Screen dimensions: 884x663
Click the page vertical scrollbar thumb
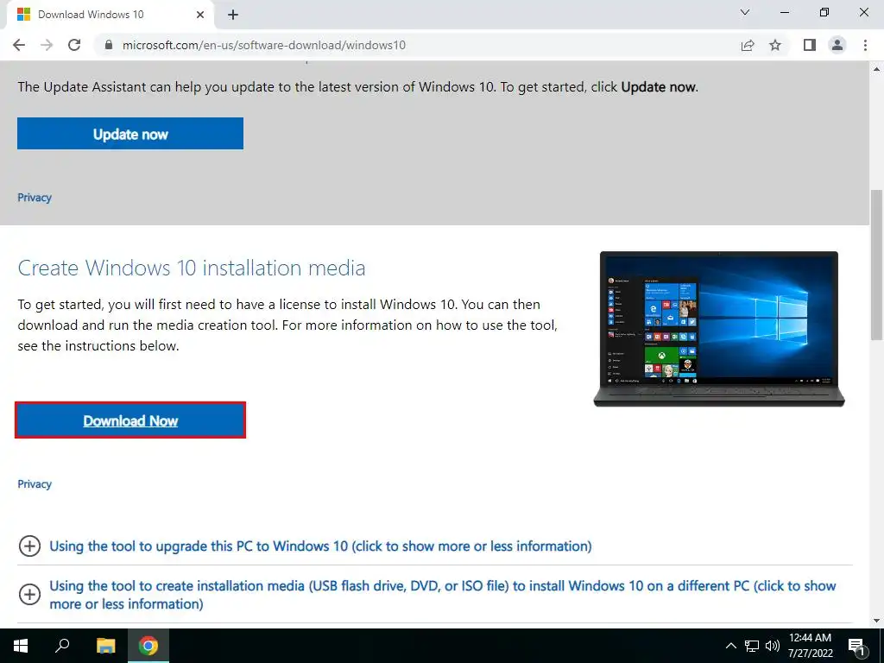(x=876, y=265)
